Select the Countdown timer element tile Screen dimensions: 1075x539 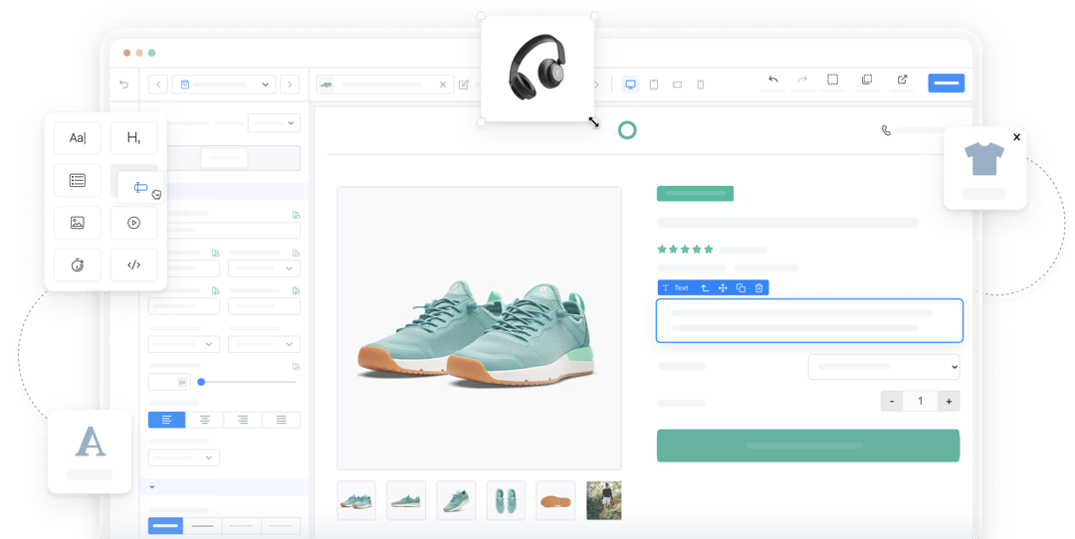78,266
